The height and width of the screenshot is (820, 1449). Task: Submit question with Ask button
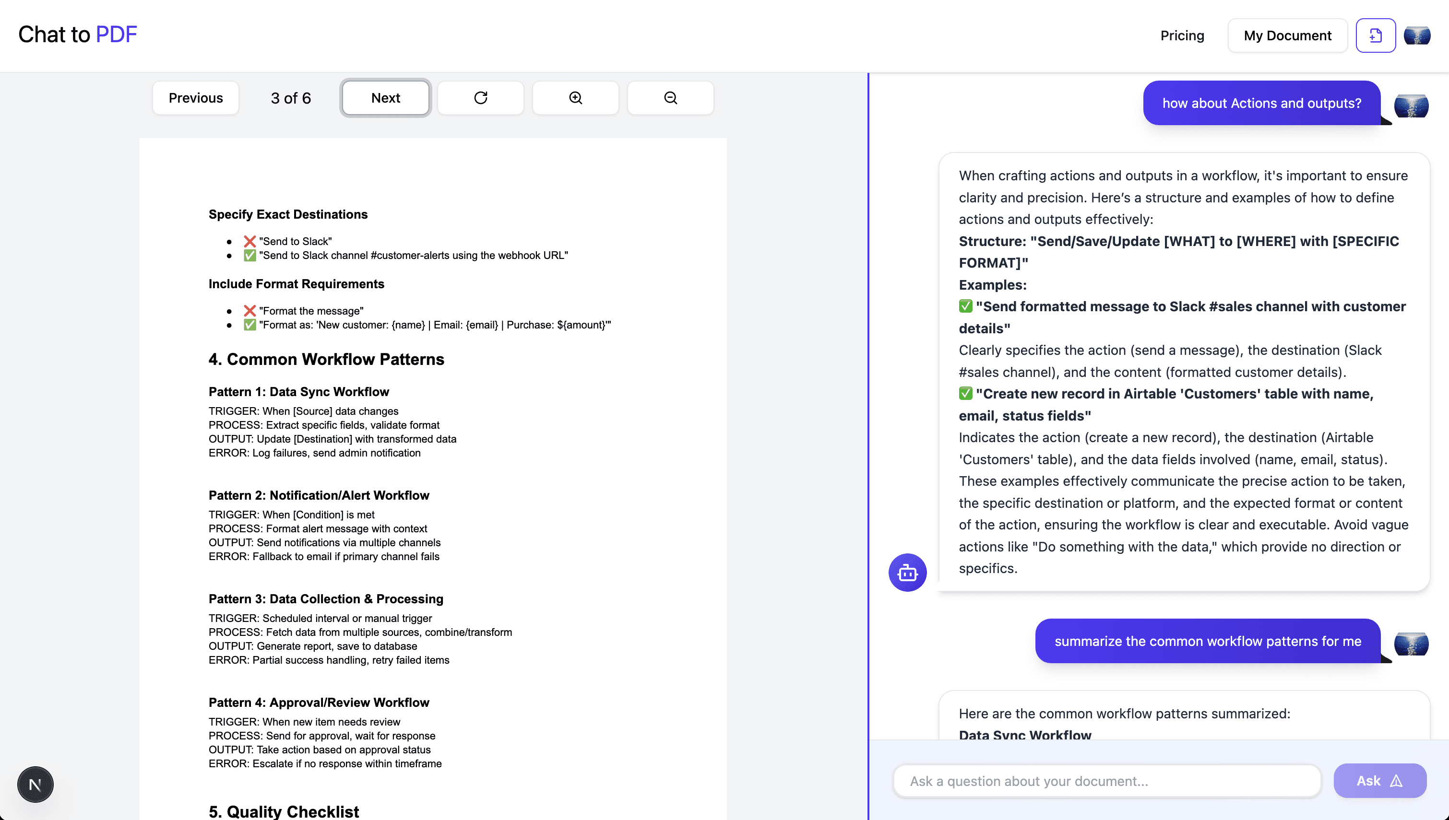point(1380,781)
